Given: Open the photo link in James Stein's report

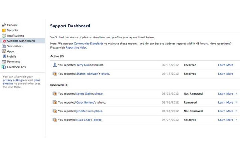Looking at the screenshot, I should tap(99, 94).
